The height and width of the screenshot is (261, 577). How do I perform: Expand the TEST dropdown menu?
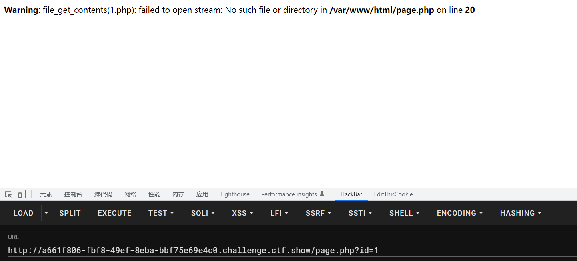pyautogui.click(x=161, y=213)
